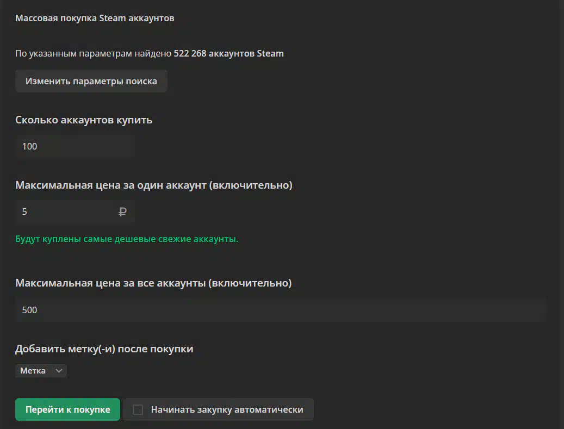This screenshot has width=564, height=429.
Task: Click the По указанным параметрам найдено text
Action: coord(93,53)
